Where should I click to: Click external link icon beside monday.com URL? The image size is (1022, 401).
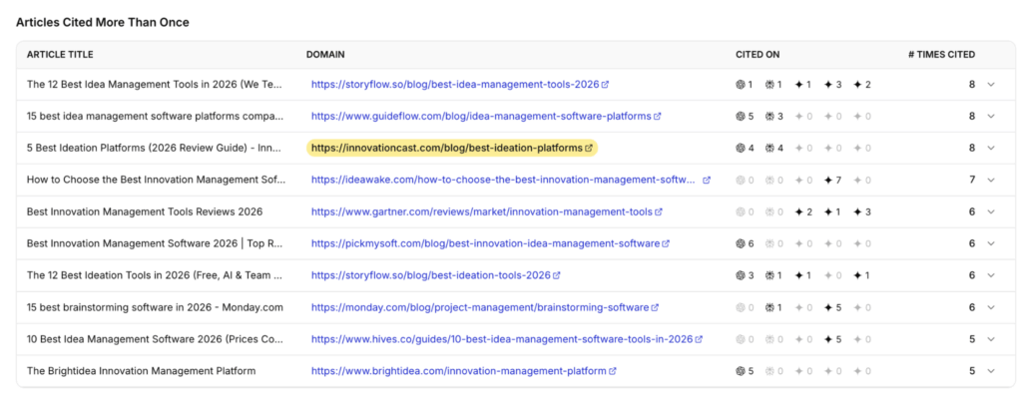coord(655,308)
